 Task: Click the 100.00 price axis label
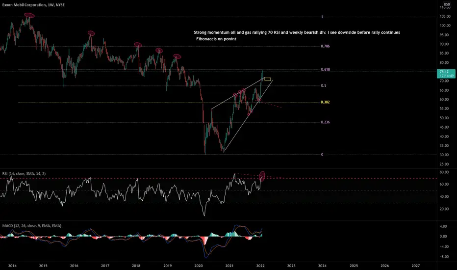point(445,26)
